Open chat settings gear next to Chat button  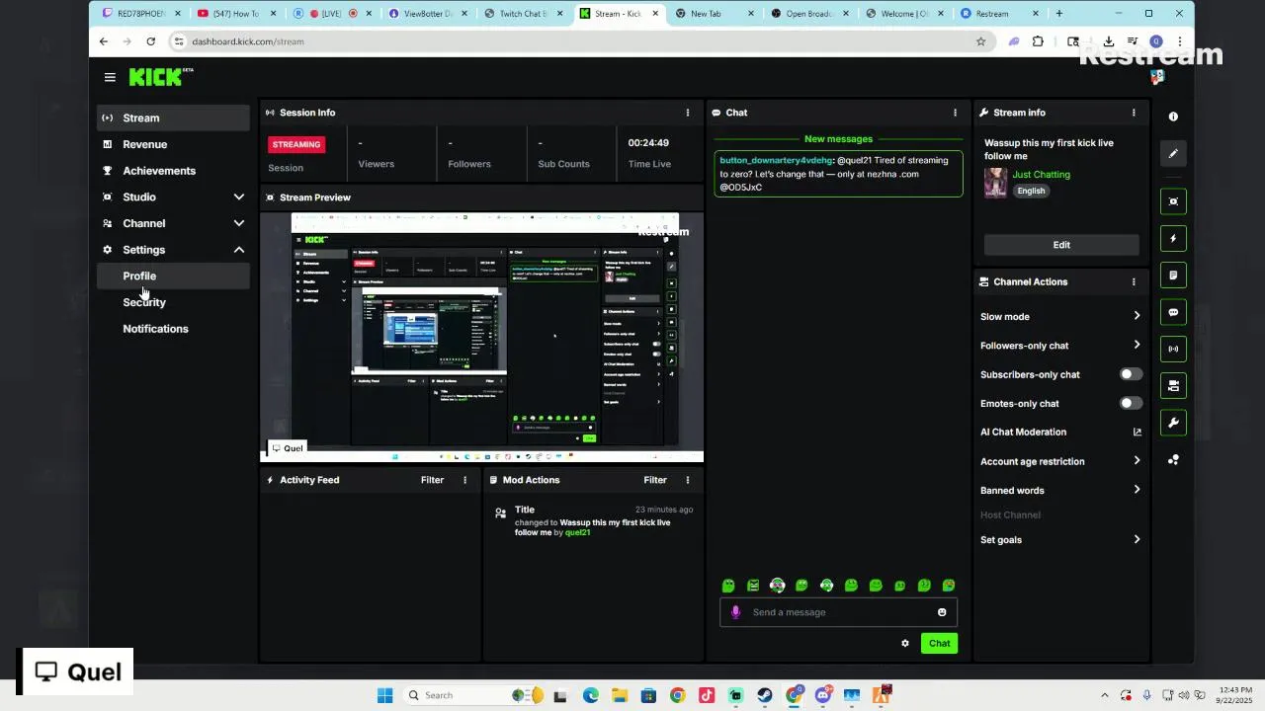pos(905,643)
